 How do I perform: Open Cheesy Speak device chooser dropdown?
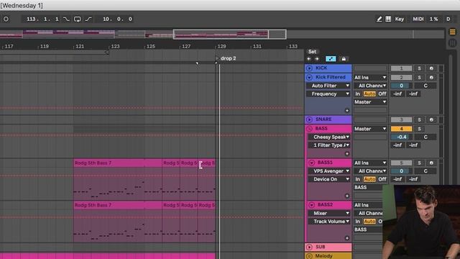(329, 137)
